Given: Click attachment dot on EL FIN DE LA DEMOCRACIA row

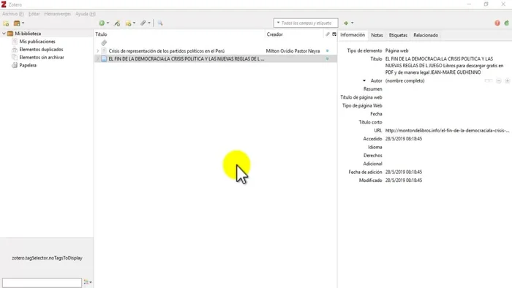Looking at the screenshot, I should (x=328, y=58).
